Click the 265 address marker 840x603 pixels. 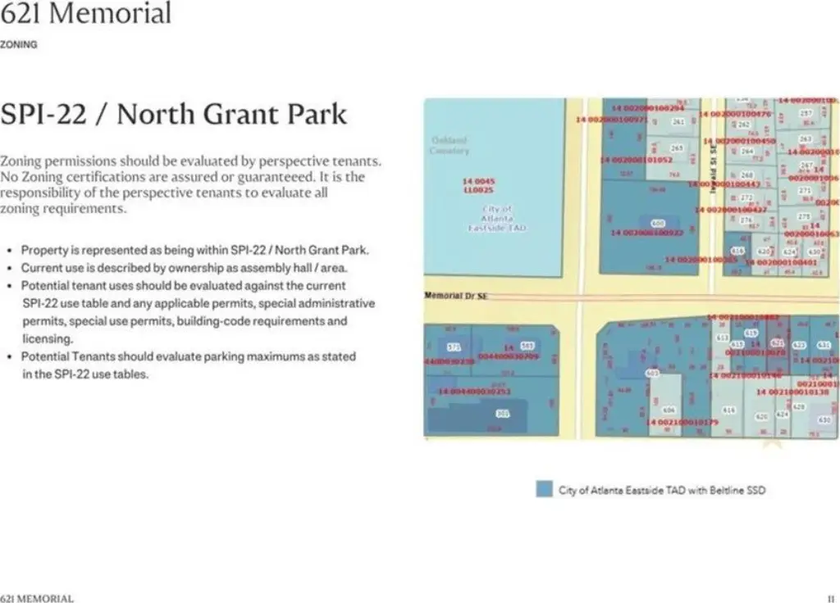[677, 147]
